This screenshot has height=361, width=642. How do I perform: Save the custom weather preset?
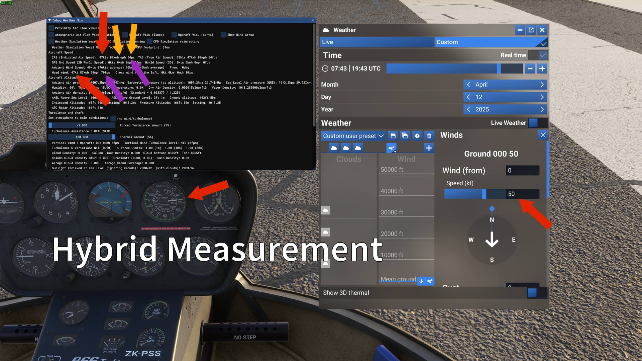point(393,136)
